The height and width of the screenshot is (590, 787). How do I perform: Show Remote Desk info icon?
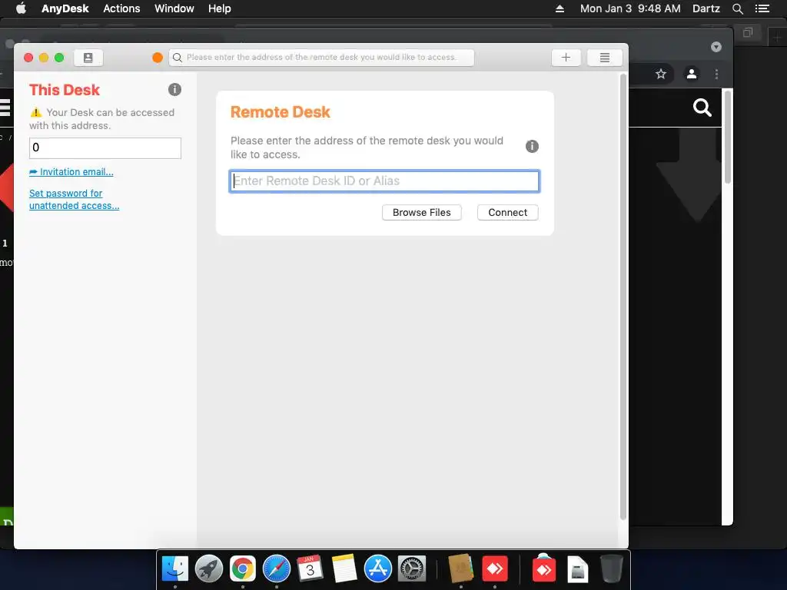tap(532, 146)
